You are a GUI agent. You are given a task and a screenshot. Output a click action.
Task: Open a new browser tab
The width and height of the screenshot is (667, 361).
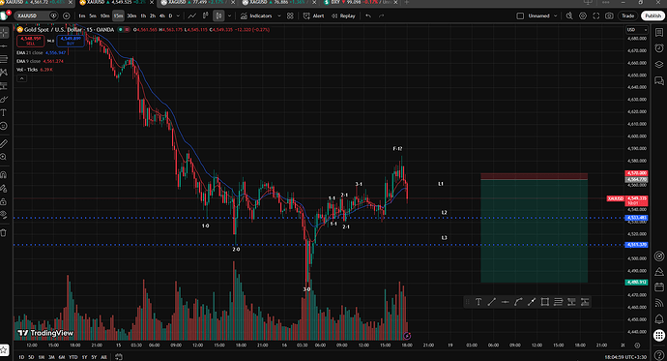coord(407,3)
